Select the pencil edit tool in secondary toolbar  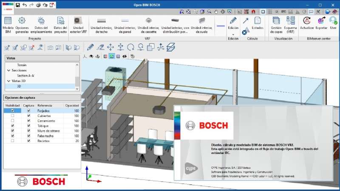click(x=90, y=47)
